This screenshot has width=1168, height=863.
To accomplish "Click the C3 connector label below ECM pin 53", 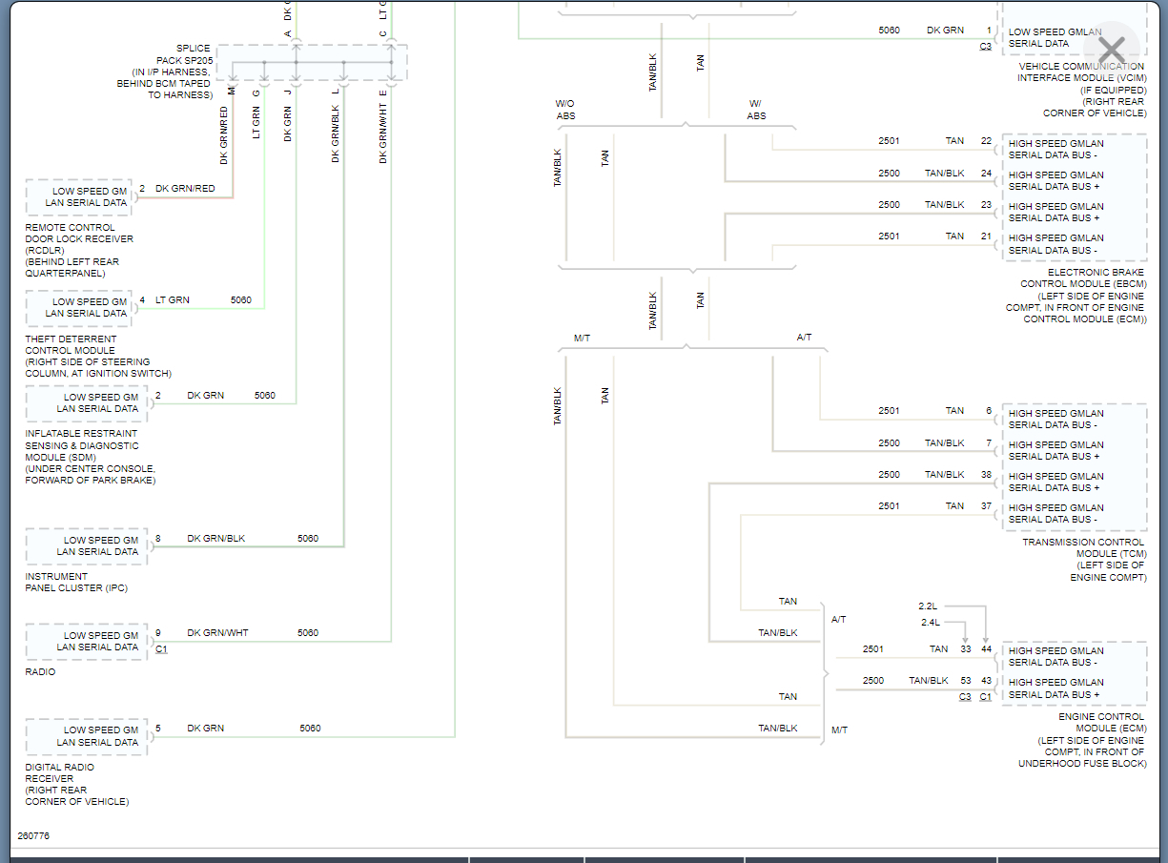I will point(965,697).
